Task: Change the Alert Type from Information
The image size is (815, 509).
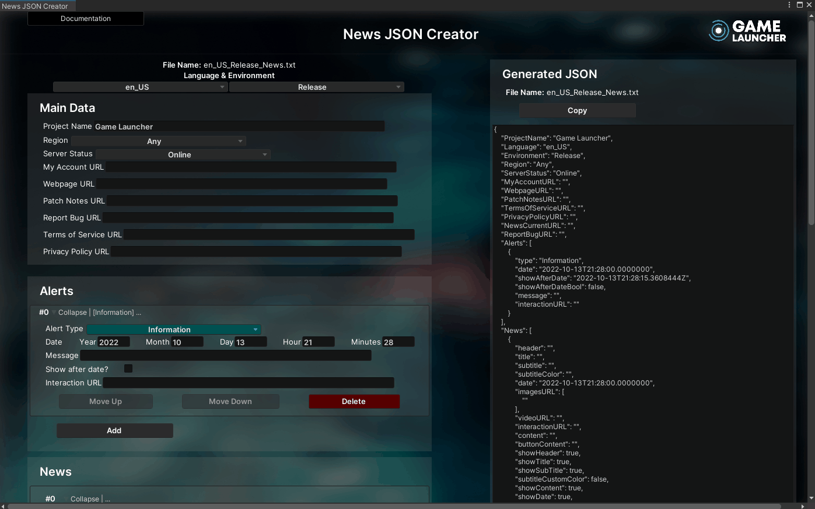Action: [x=174, y=329]
